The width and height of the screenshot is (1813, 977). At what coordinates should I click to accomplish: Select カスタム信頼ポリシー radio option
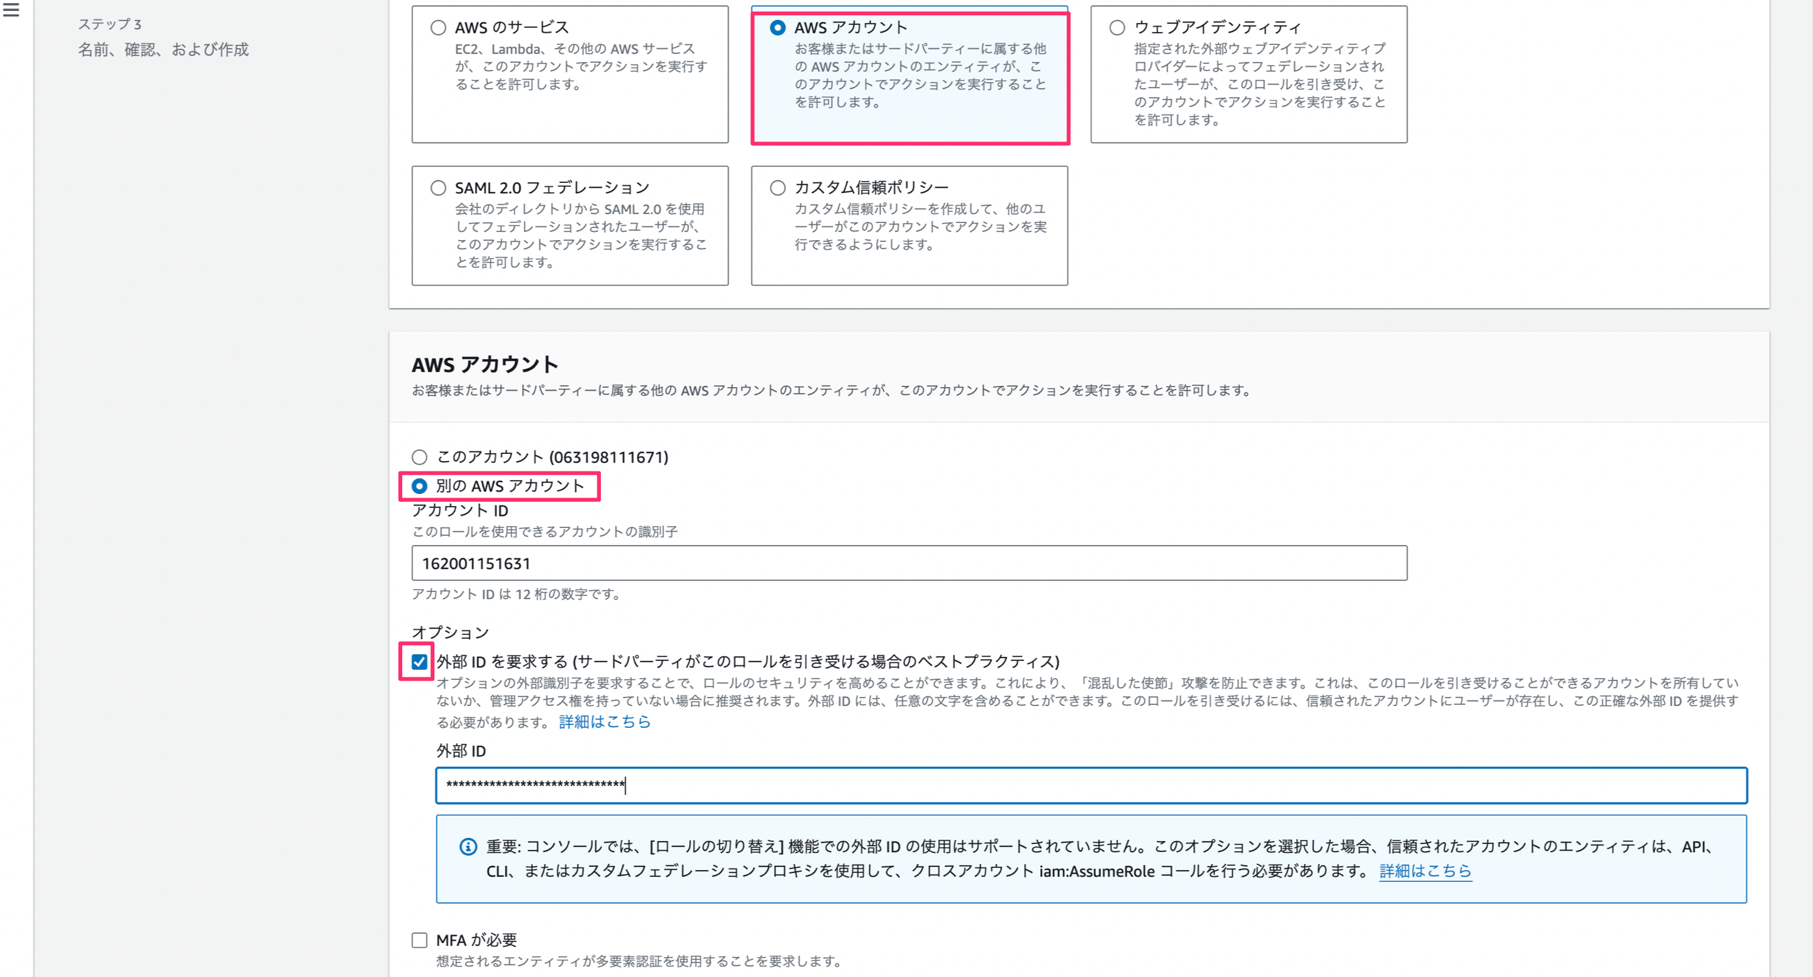[778, 188]
